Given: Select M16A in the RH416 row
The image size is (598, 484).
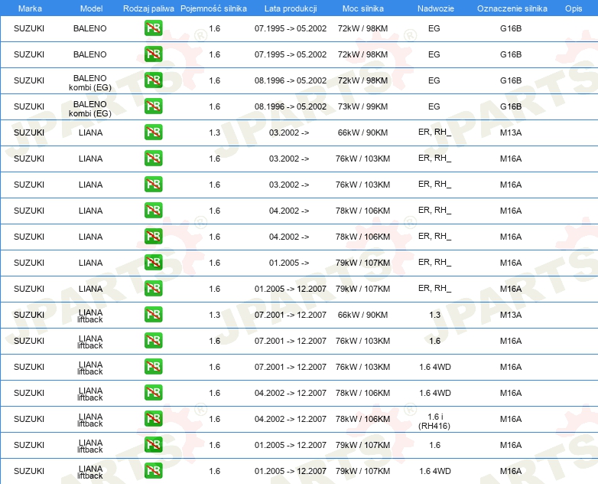Looking at the screenshot, I should pyautogui.click(x=511, y=419).
